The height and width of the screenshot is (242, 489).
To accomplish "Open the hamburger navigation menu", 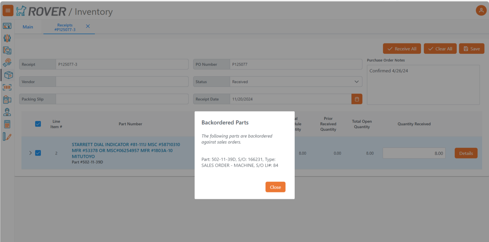I will point(8,11).
